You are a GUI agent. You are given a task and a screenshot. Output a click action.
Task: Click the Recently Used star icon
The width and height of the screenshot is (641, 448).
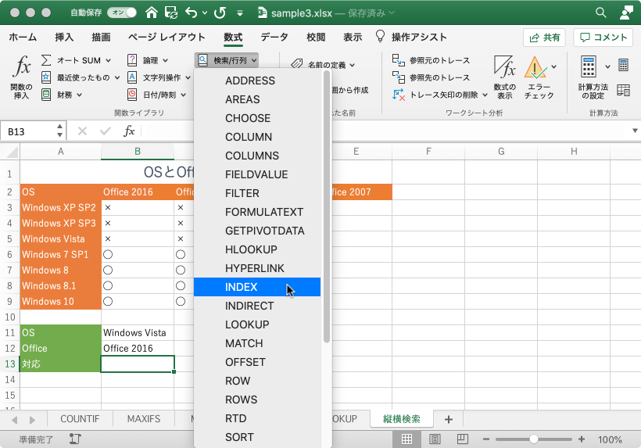coord(46,77)
